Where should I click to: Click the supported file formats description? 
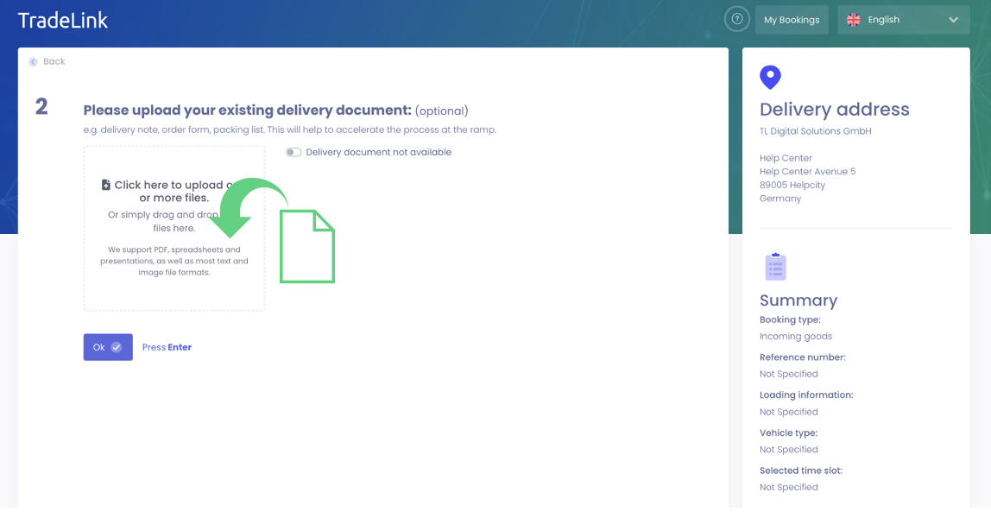(174, 261)
